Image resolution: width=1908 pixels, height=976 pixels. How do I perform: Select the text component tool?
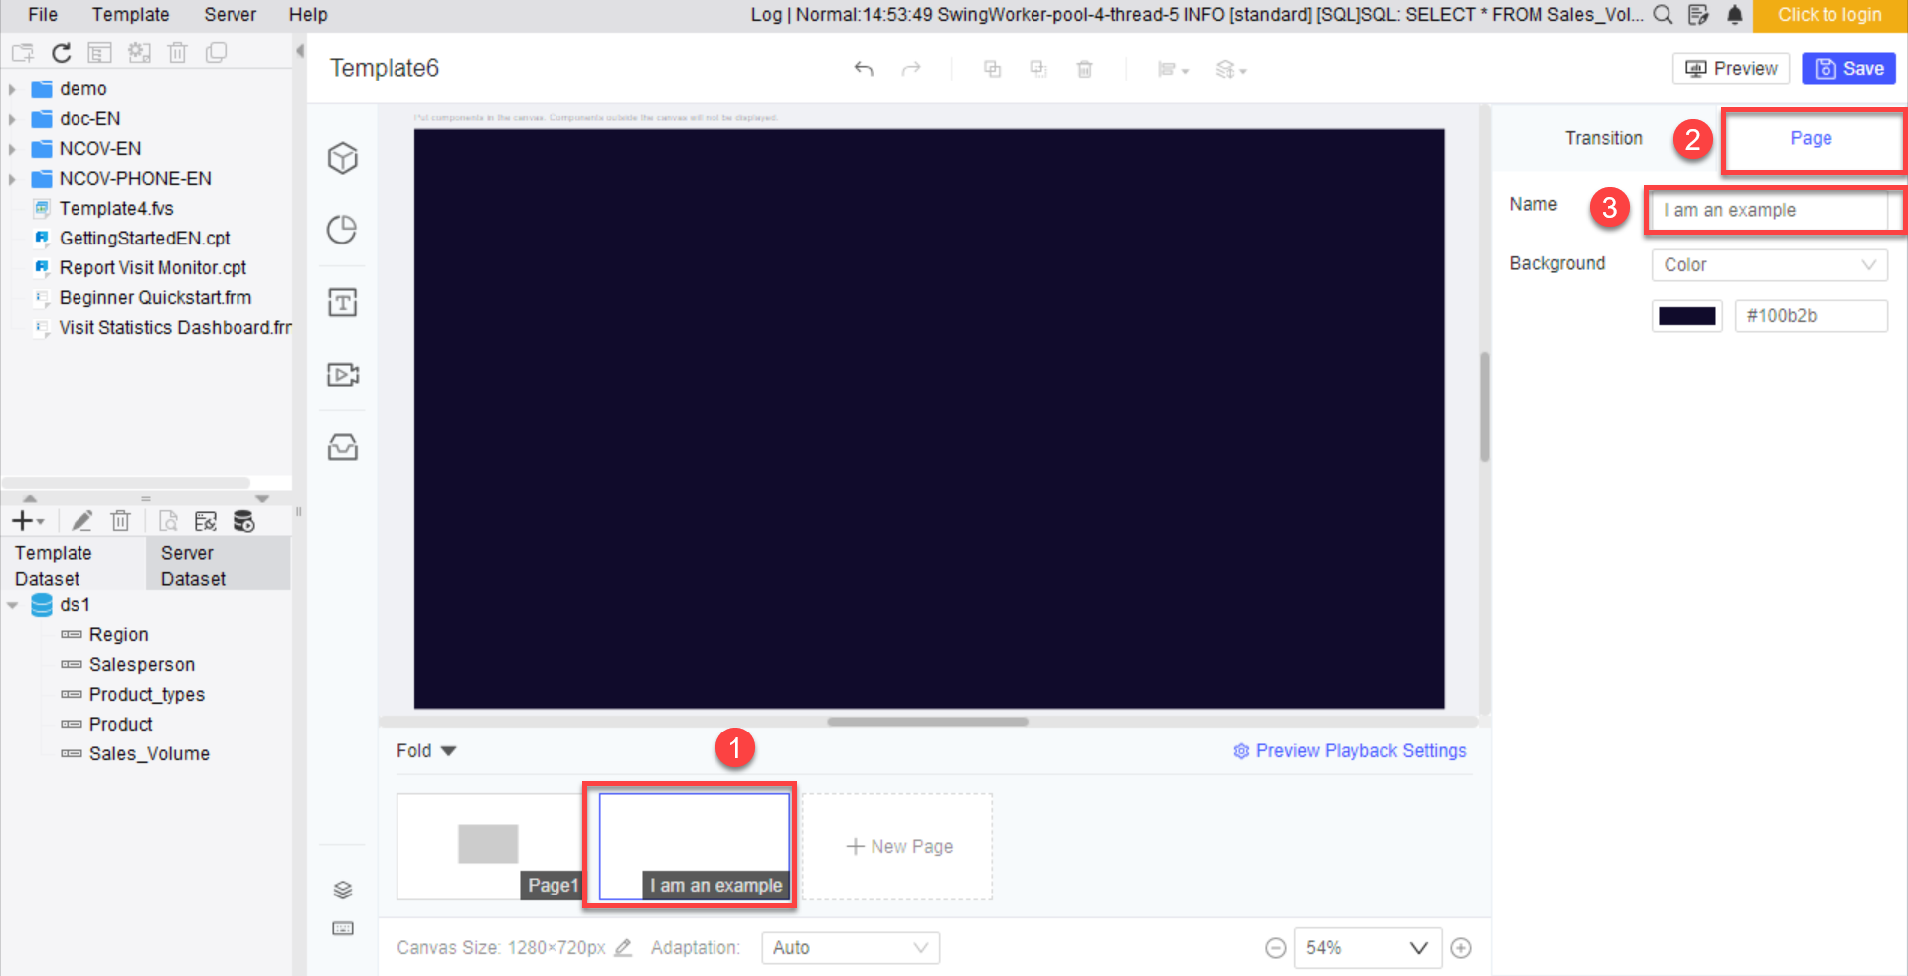point(342,303)
